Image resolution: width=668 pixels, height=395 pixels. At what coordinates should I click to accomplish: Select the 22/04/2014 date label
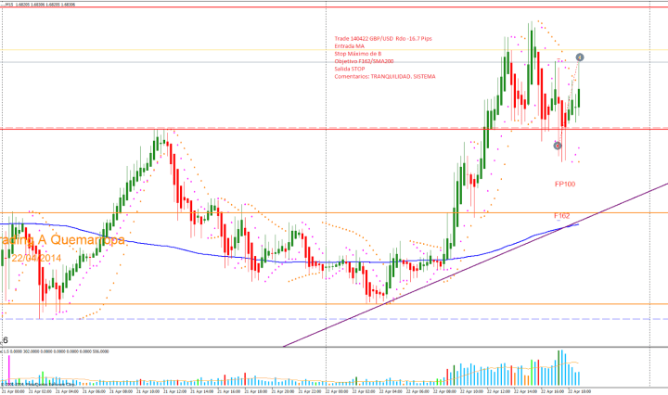[35, 258]
